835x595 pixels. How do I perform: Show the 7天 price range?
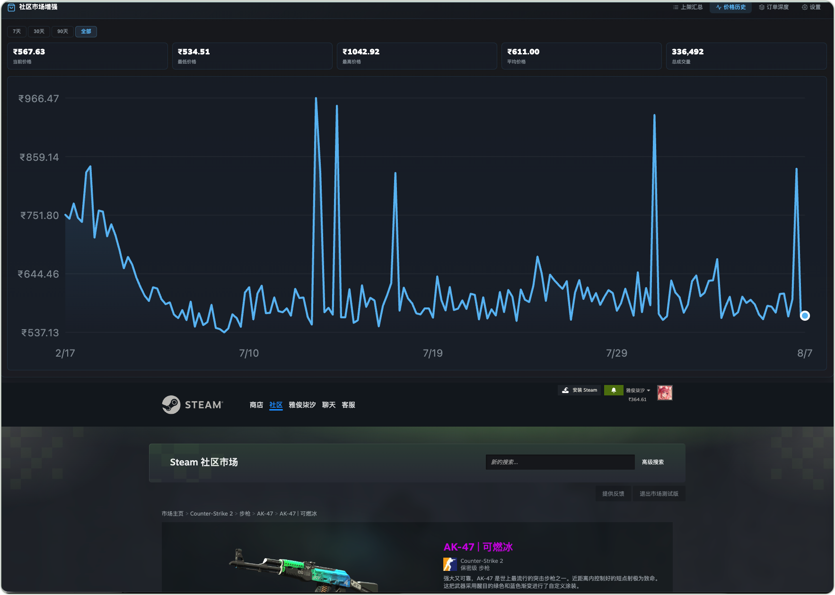[x=17, y=31]
